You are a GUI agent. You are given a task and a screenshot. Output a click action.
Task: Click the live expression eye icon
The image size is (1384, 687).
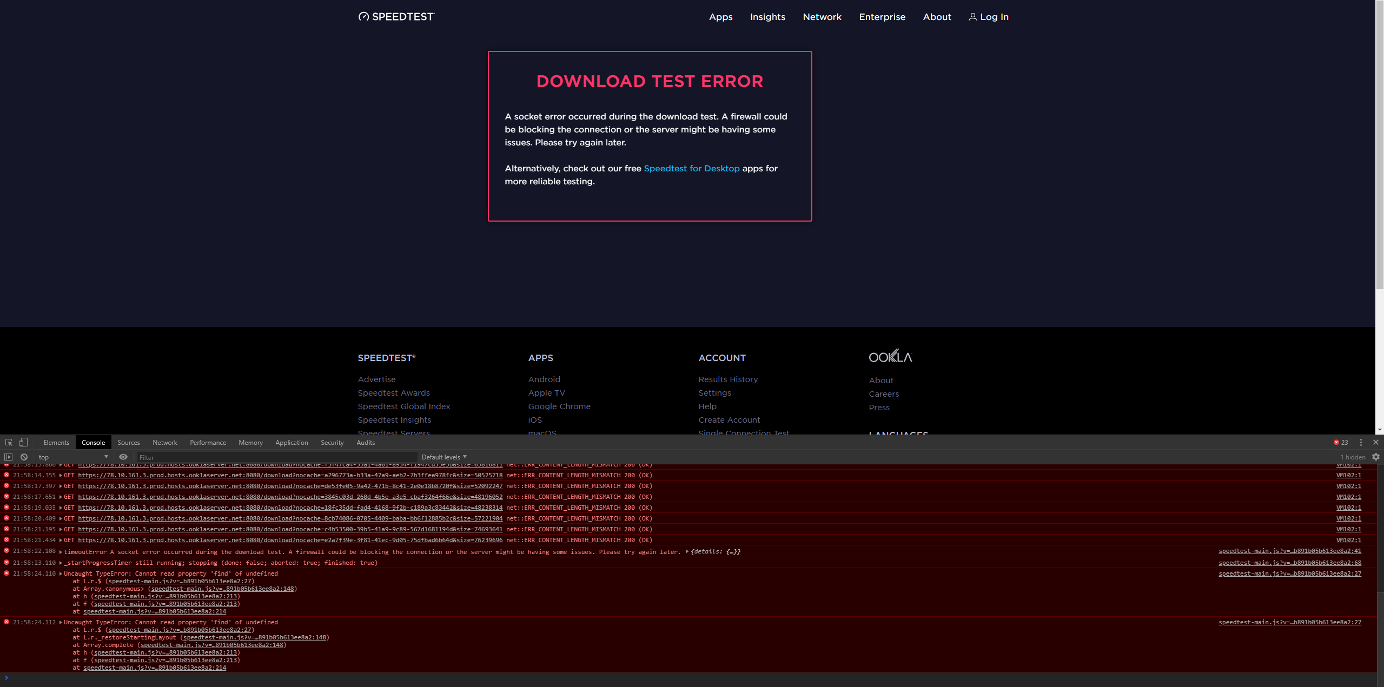[123, 457]
